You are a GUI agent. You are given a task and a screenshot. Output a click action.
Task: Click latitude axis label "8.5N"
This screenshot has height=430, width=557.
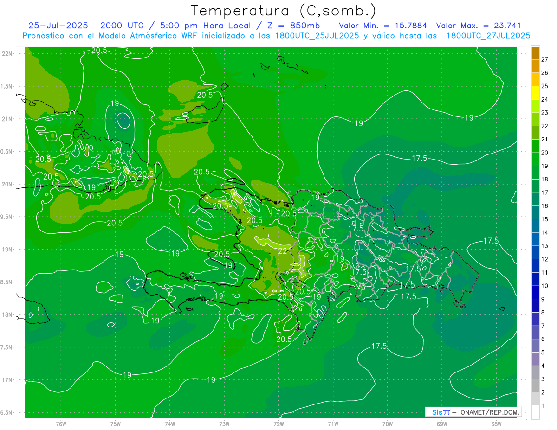(7, 282)
